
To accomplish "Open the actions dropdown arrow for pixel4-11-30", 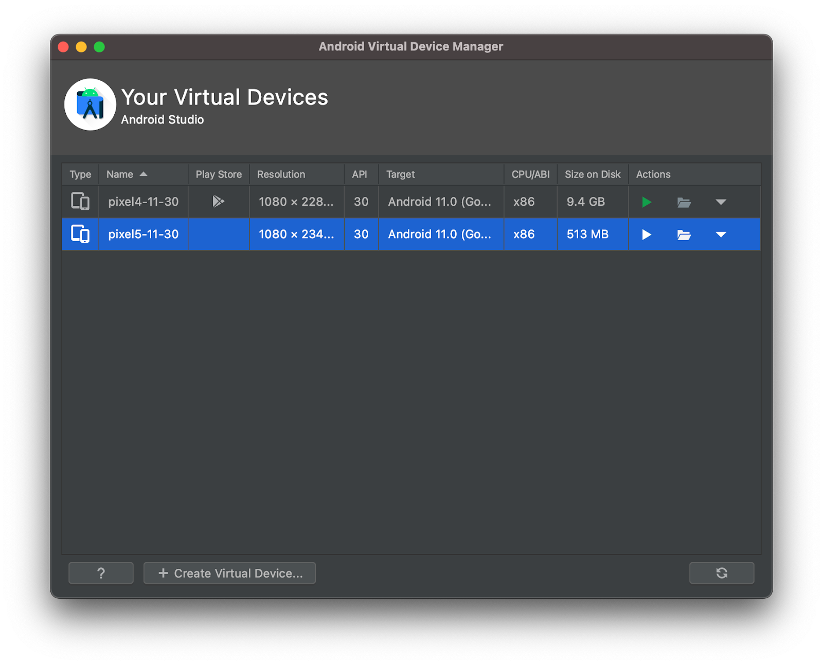I will (x=721, y=202).
